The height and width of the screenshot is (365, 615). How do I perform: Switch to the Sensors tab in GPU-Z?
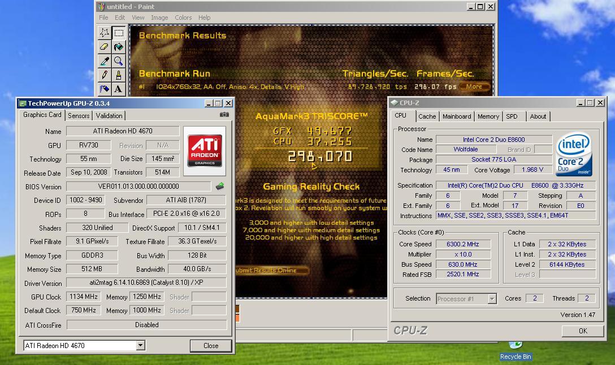79,116
